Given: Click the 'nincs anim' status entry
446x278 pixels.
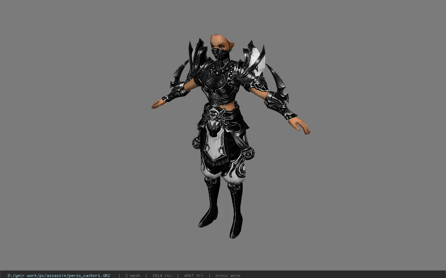Looking at the screenshot, I should tap(228, 276).
